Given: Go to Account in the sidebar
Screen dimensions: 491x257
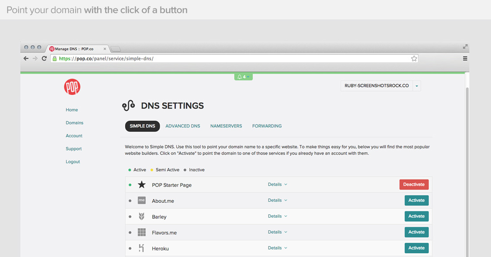Looking at the screenshot, I should click(x=74, y=136).
